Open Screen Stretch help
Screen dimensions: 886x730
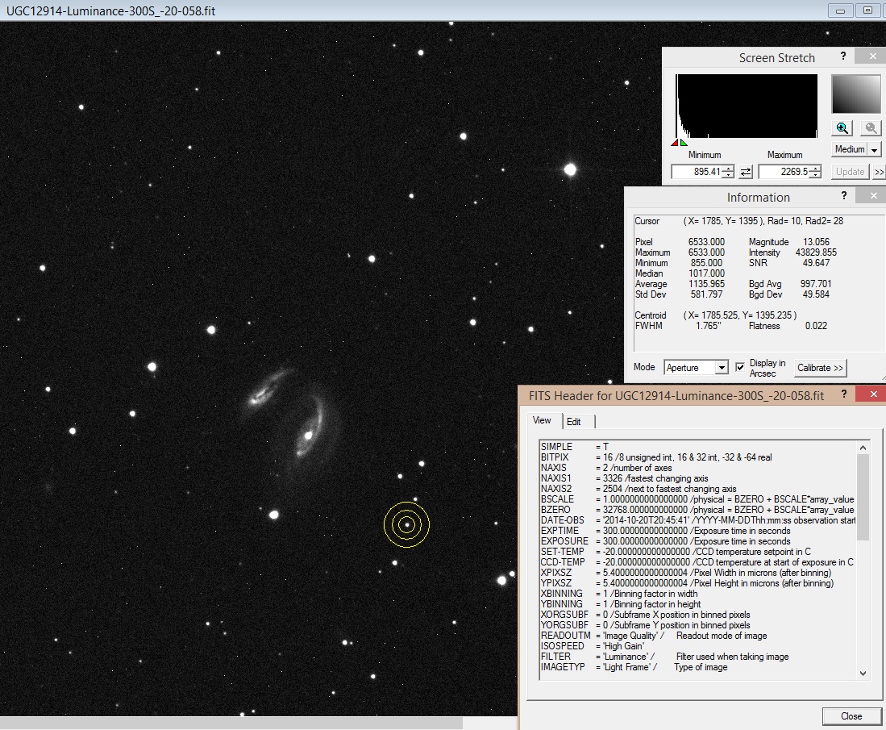[842, 56]
